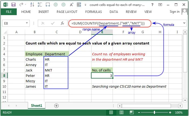Viewport: 189px width, 116px height.
Task: Switch to Page Layout view in status bar
Action: [x=122, y=112]
